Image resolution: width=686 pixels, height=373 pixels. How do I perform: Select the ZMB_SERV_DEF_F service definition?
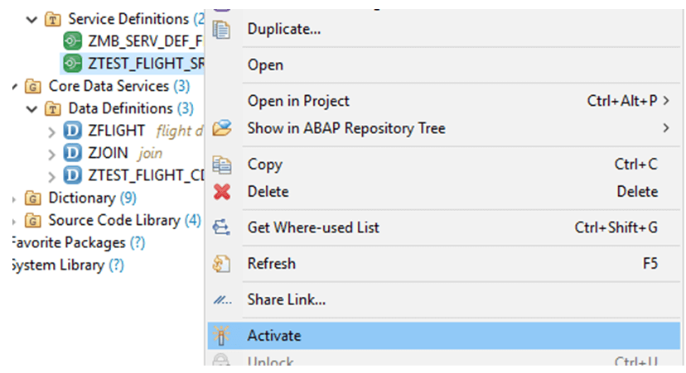coord(133,41)
